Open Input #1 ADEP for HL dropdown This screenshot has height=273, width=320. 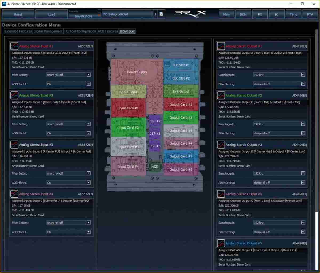pos(69,84)
